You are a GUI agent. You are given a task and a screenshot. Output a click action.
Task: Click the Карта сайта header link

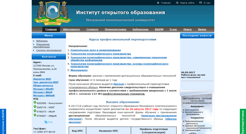tap(187, 3)
